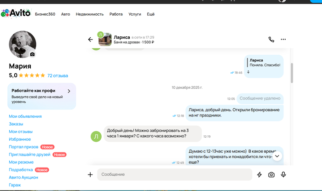Image resolution: width=322 pixels, height=191 pixels.
Task: Click the camera icon to send photo
Action: (x=271, y=174)
